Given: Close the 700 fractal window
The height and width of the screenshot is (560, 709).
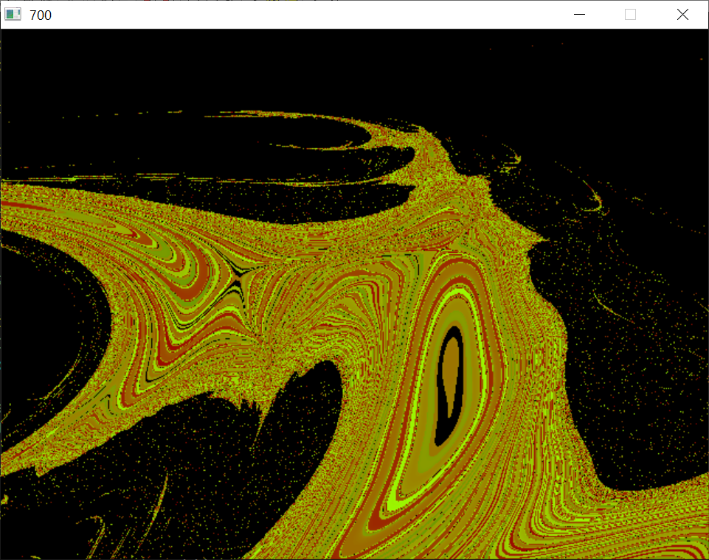Looking at the screenshot, I should click(682, 14).
